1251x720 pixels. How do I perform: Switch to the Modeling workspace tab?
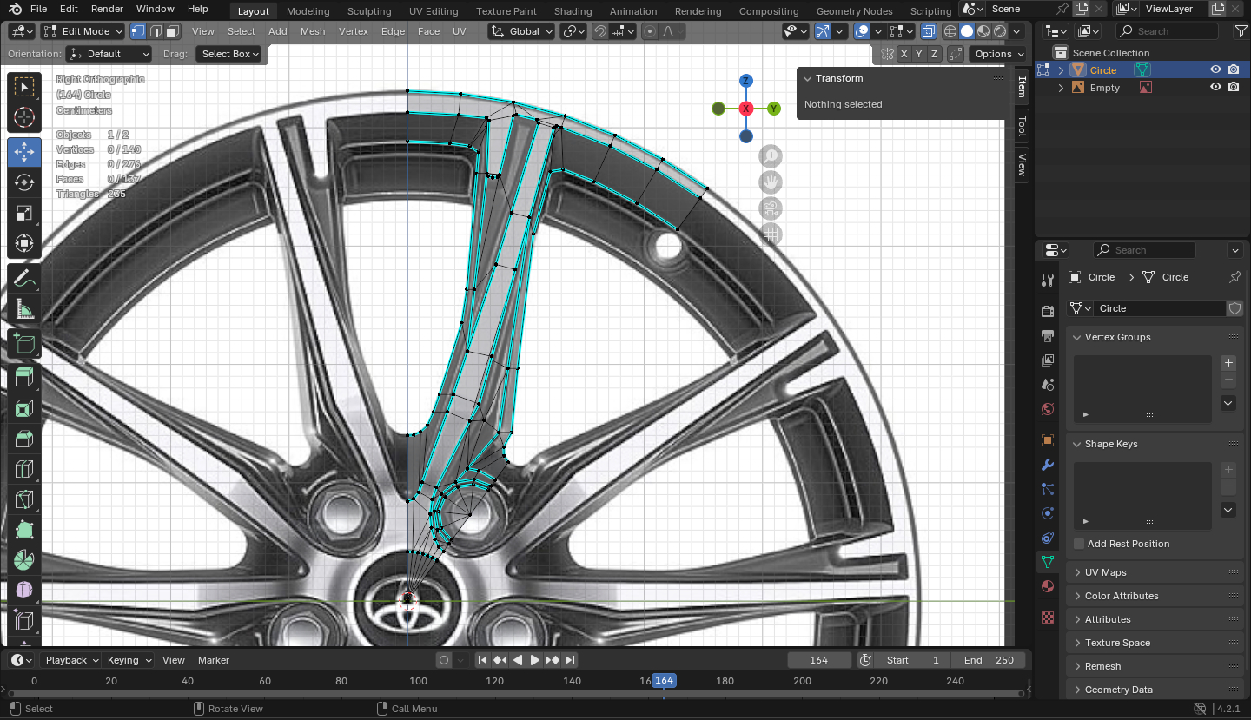(308, 11)
